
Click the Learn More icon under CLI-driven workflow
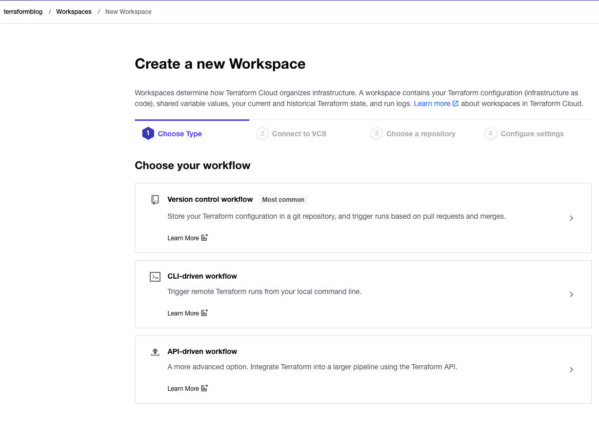coord(205,312)
